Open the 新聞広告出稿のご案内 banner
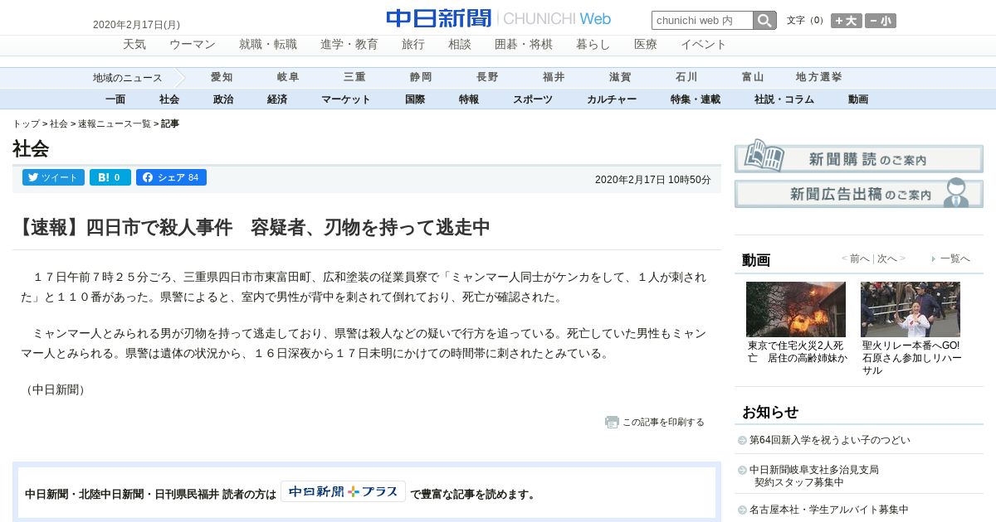The image size is (996, 522). point(858,193)
